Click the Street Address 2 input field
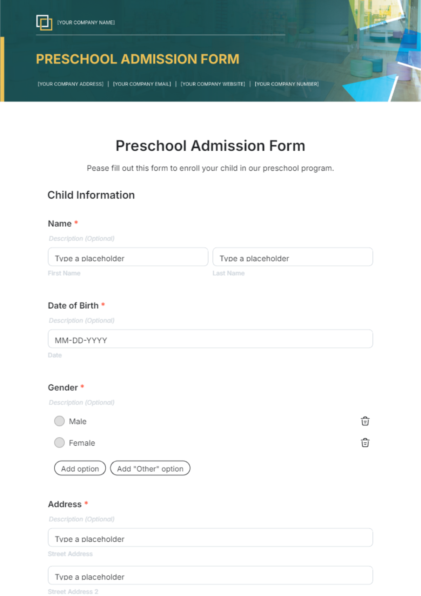Screen dimensions: 421x596 click(210, 575)
